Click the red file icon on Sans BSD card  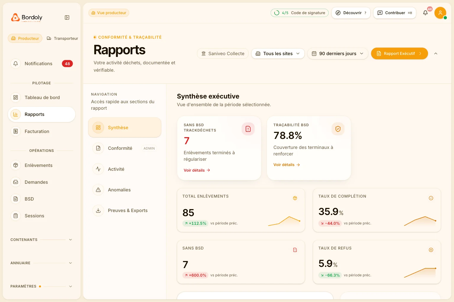pos(295,250)
